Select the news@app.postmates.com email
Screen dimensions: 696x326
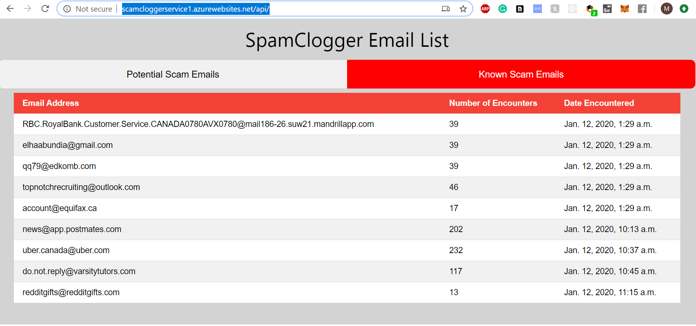point(72,229)
